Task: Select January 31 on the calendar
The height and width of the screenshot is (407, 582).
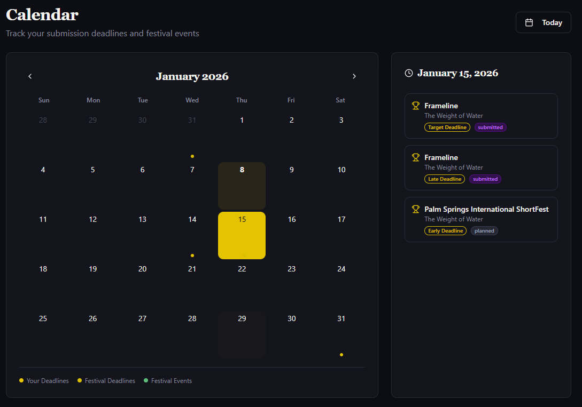Action: (341, 335)
